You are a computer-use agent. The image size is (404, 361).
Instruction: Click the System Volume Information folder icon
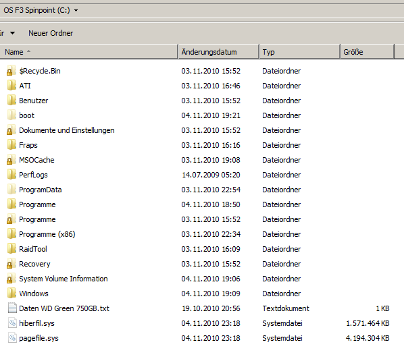tap(11, 279)
